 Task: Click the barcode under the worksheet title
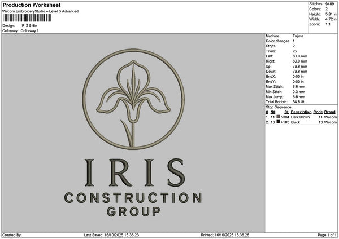click(24, 19)
